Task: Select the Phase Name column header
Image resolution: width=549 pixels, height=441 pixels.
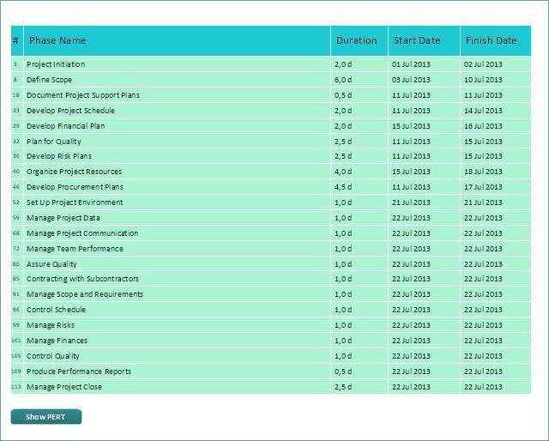Action: [x=177, y=40]
